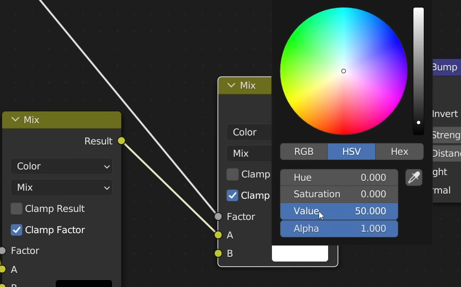The height and width of the screenshot is (287, 461).
Task: Switch color picker to RGB mode
Action: coord(304,152)
